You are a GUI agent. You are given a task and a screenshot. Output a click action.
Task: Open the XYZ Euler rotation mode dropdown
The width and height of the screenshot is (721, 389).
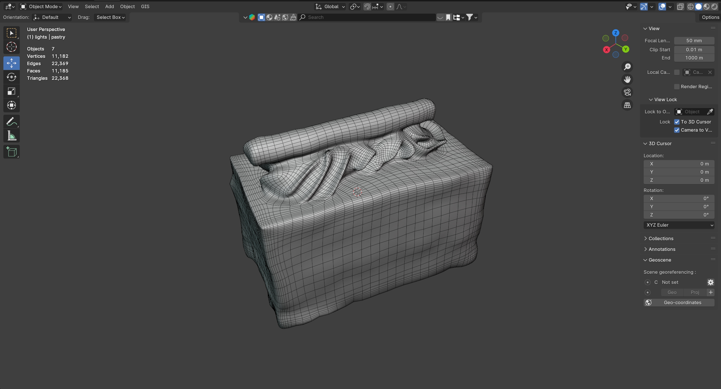coord(679,225)
